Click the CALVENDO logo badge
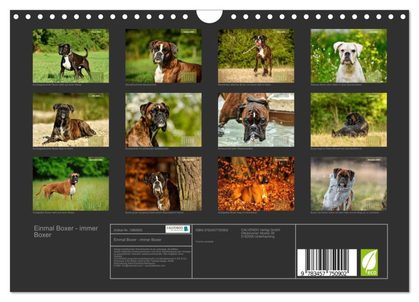The width and height of the screenshot is (419, 302). [x=178, y=229]
